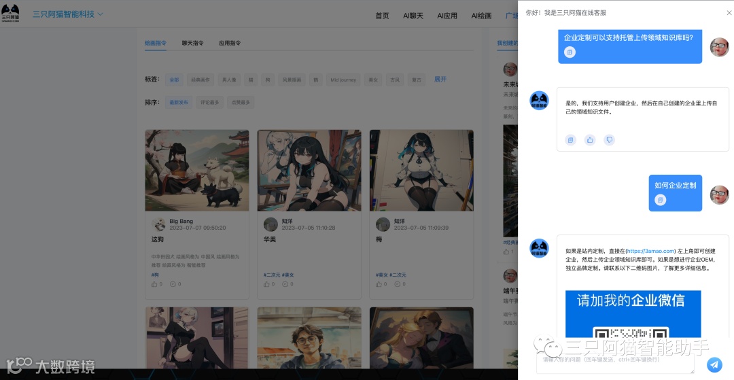Sort by 最新发布

pos(178,102)
